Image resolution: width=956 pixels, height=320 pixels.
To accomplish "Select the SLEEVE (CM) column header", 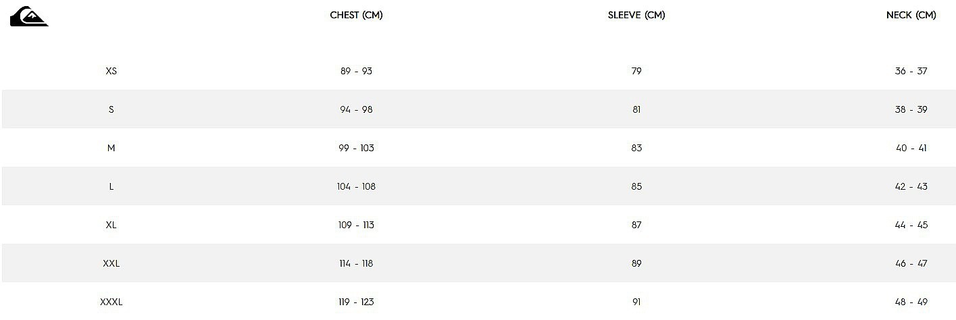I will (x=636, y=16).
